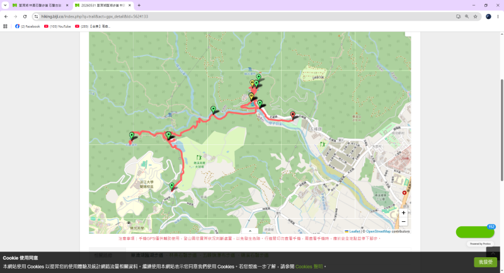Zoom out on the trail map
The width and height of the screenshot is (504, 273).
[403, 221]
